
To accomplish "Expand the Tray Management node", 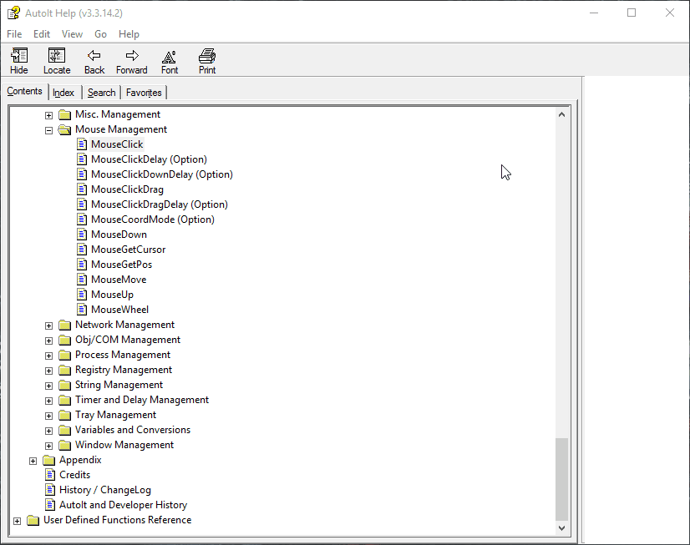I will (x=48, y=416).
